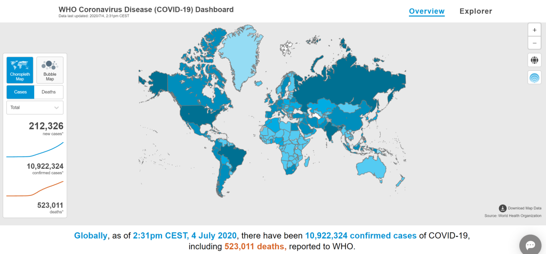Click the 523,011 figure in side panel
546x254 pixels.
[x=50, y=205]
